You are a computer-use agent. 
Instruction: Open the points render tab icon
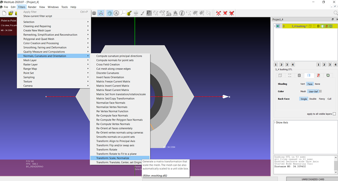[289, 76]
